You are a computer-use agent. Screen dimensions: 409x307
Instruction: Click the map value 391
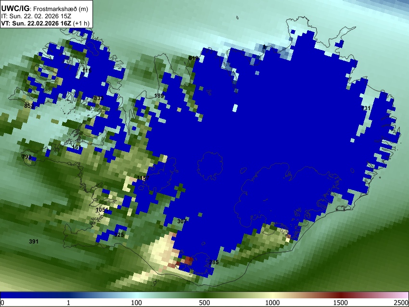point(34,242)
